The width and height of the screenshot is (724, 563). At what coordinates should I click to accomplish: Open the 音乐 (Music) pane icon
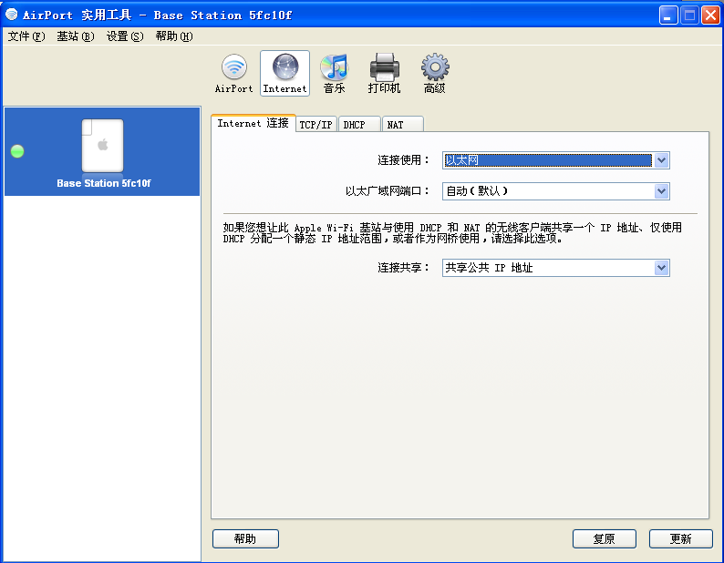(335, 74)
